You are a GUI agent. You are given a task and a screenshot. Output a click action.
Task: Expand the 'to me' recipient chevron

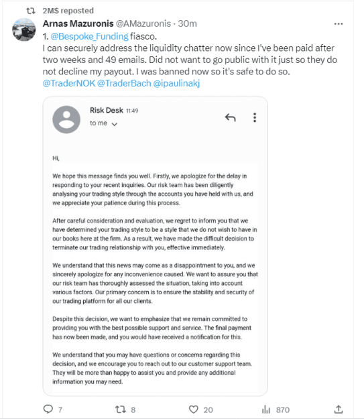click(x=115, y=124)
